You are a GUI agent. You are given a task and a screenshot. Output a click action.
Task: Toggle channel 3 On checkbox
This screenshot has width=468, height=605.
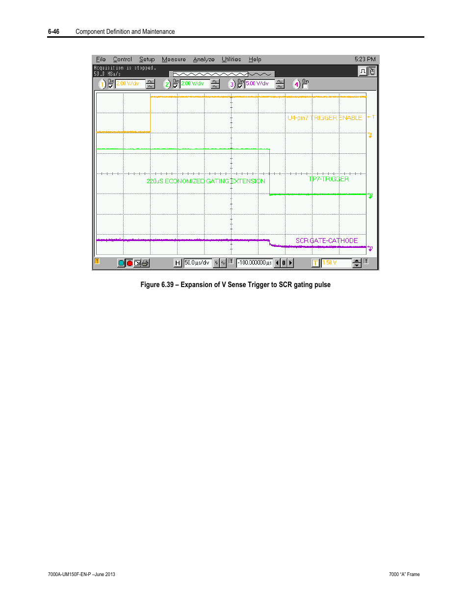(240, 86)
